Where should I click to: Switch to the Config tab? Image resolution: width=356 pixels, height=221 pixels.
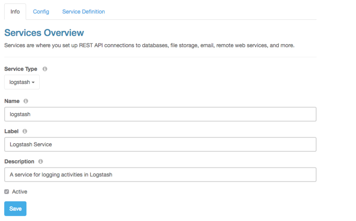point(41,11)
